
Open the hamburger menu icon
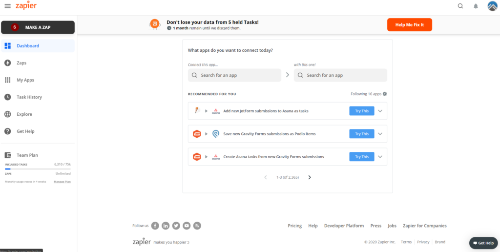(7, 6)
